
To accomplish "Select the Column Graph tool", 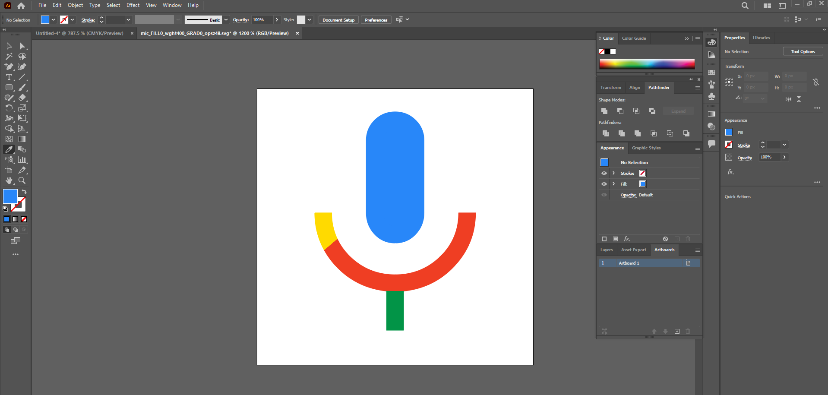I will pos(22,160).
